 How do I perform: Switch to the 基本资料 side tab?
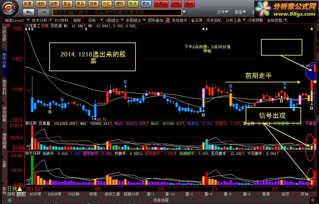pyautogui.click(x=4, y=87)
